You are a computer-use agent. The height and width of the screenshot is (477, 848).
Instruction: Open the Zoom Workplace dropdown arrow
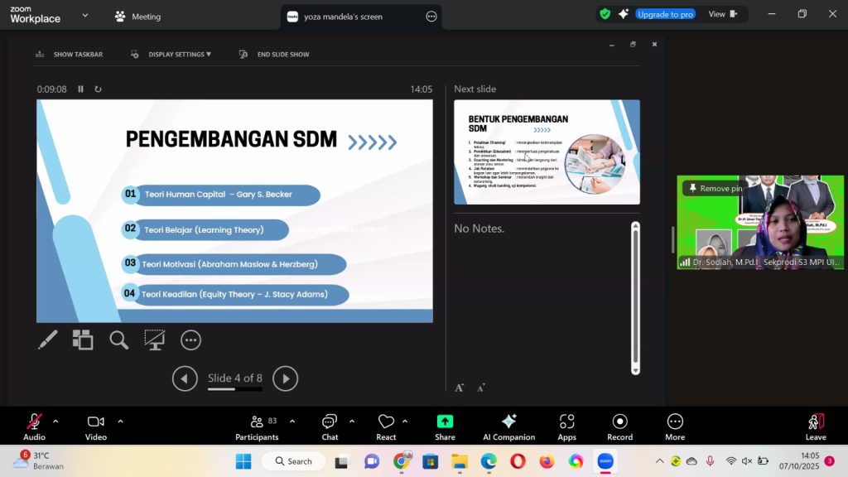pyautogui.click(x=85, y=16)
